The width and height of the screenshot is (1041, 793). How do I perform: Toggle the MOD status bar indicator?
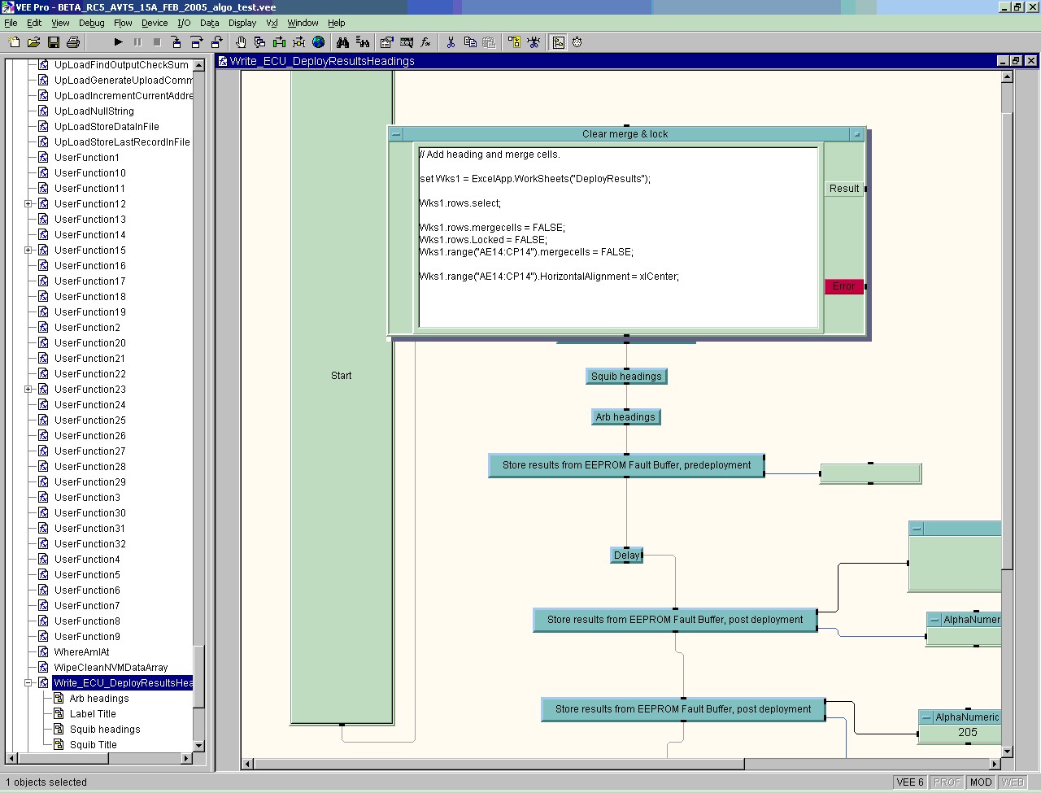[x=981, y=782]
